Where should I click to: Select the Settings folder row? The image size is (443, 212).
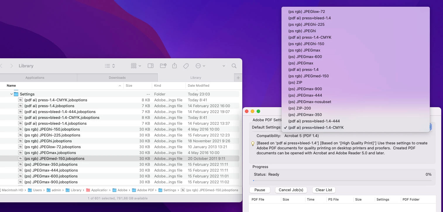[120, 94]
